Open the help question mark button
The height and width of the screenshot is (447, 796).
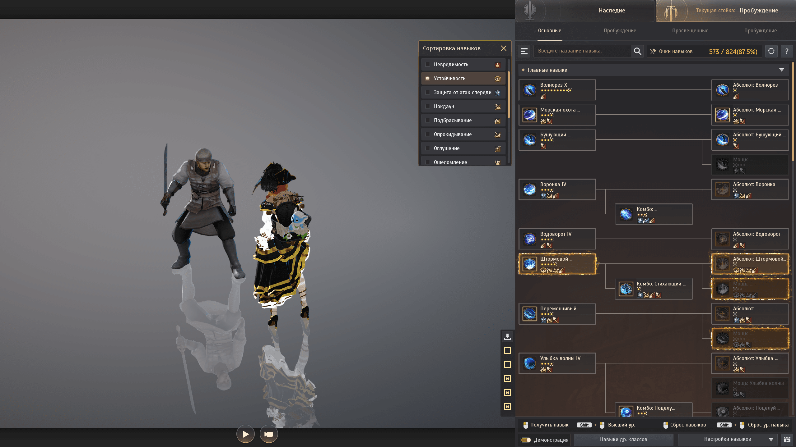(x=787, y=51)
